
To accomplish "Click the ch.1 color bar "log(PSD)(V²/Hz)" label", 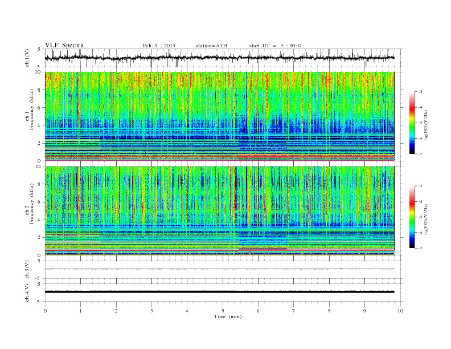I will click(x=427, y=124).
